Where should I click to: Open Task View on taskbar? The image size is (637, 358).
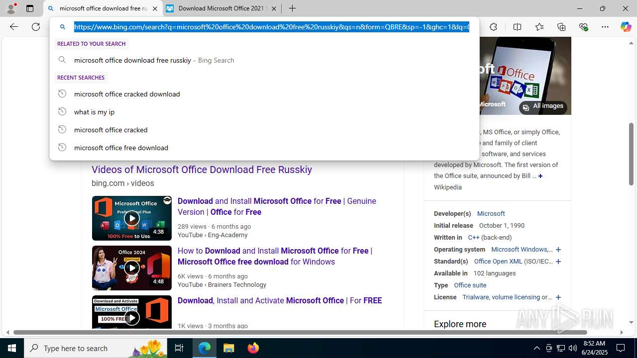179,348
